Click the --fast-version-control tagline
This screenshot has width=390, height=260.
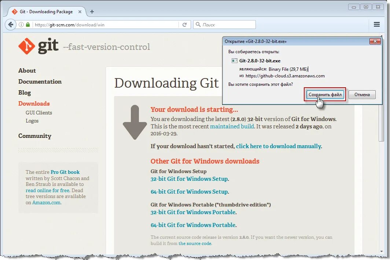[106, 47]
